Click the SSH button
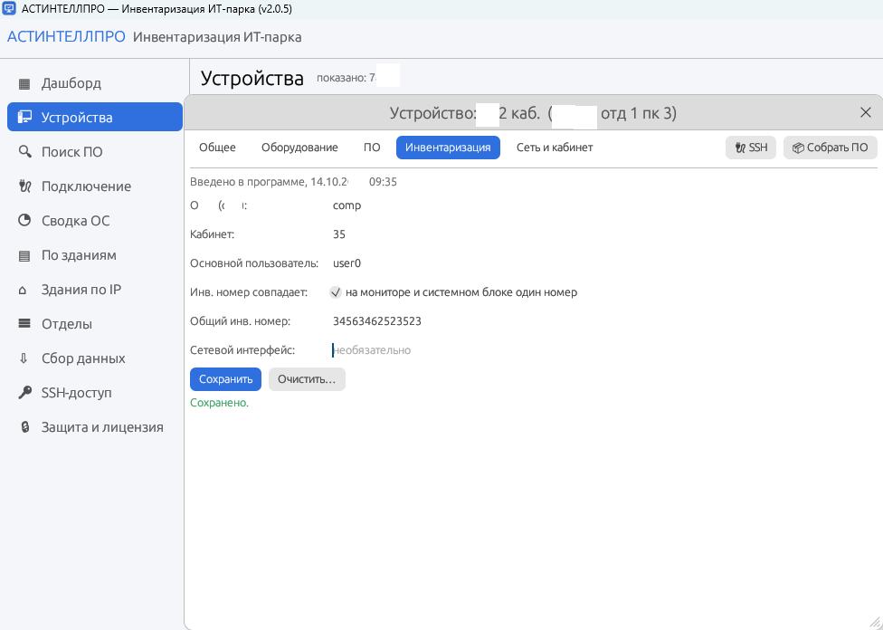883x630 pixels. coord(751,148)
